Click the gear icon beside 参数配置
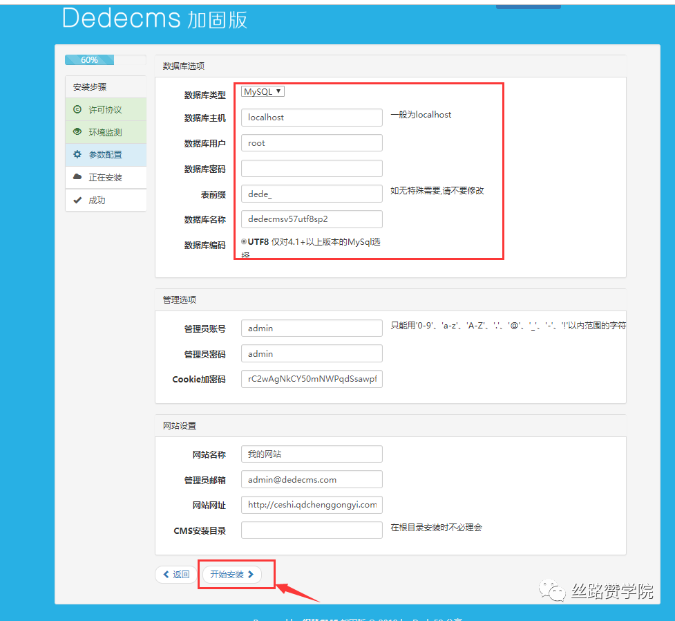This screenshot has width=675, height=621. pyautogui.click(x=77, y=154)
